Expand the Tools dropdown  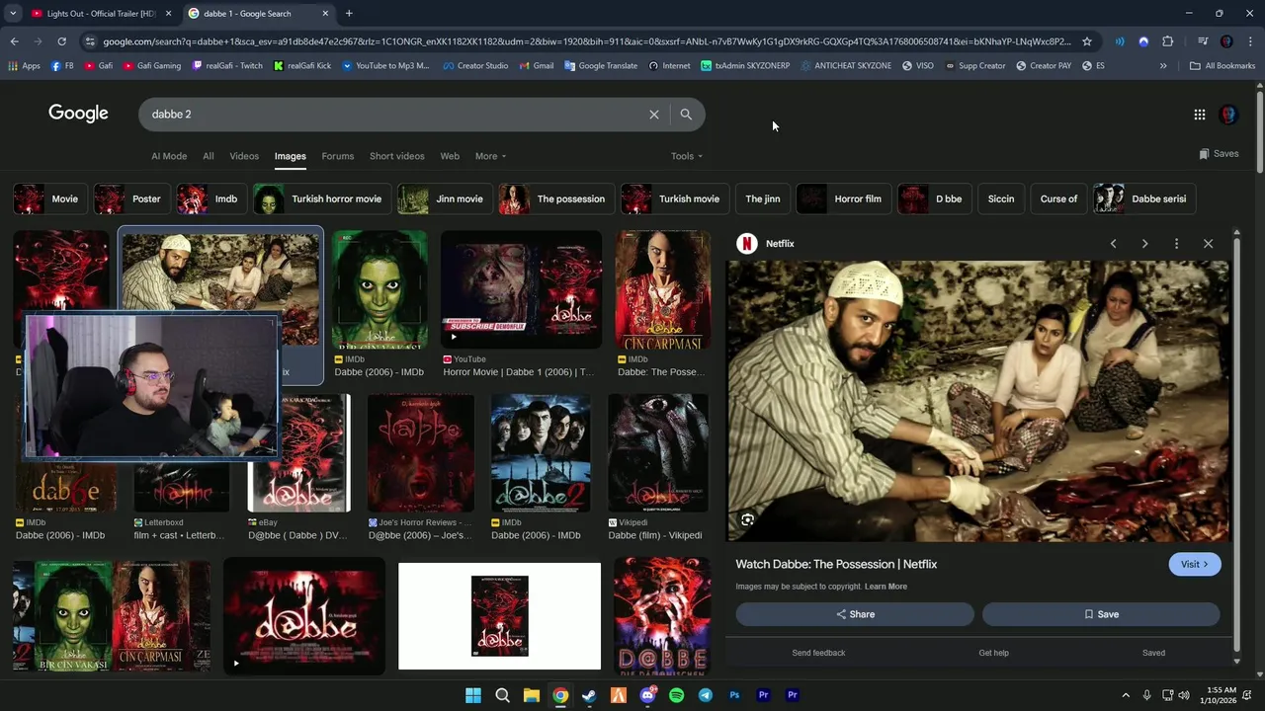click(687, 156)
